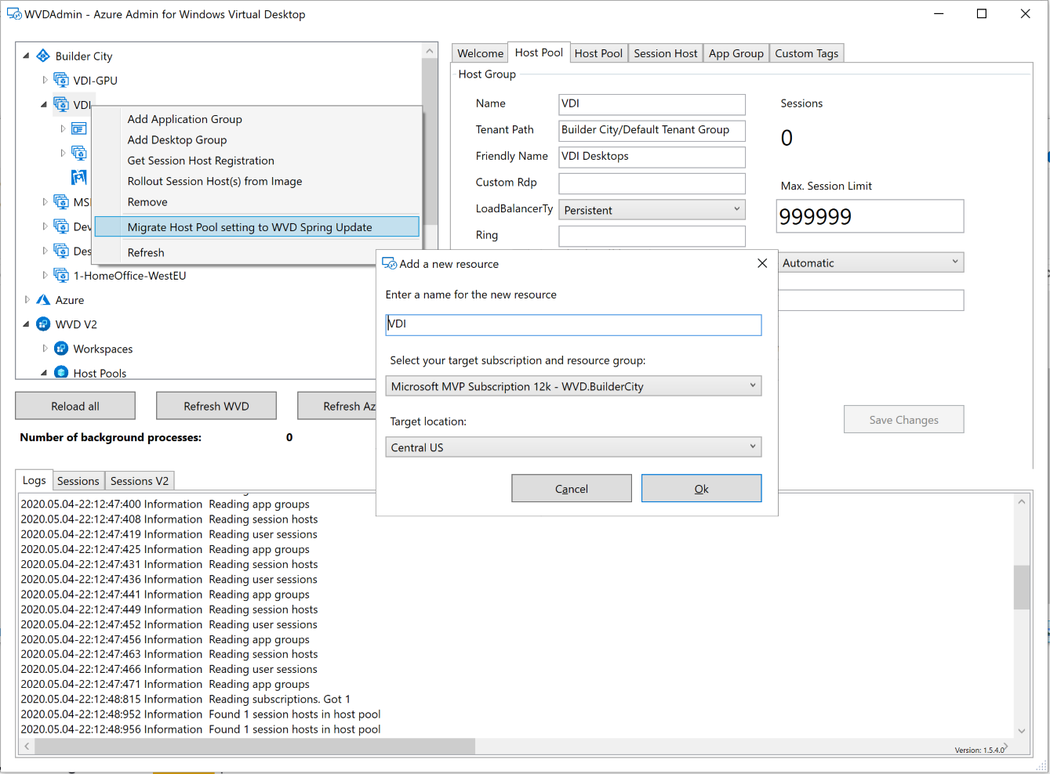Switch to the App Group tab
The height and width of the screenshot is (774, 1050).
(x=736, y=53)
